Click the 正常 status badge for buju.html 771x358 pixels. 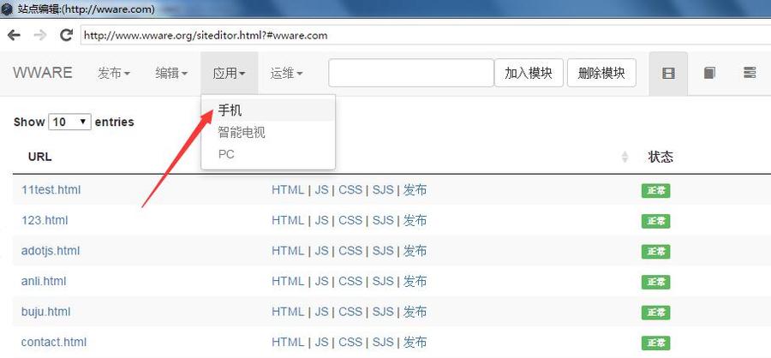(655, 313)
